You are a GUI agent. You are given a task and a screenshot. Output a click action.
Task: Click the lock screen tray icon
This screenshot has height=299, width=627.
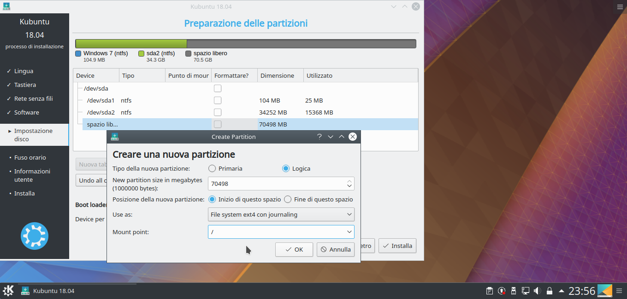pos(550,291)
